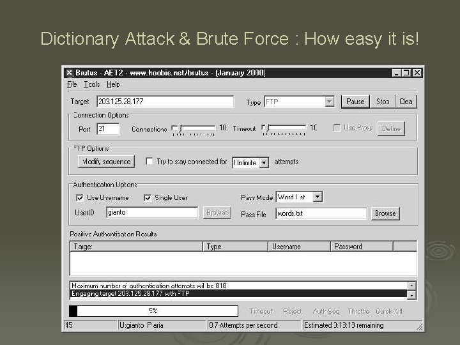The height and width of the screenshot is (345, 460).
Task: Expand the Pass Mode Word List dropdown
Action: 318,197
